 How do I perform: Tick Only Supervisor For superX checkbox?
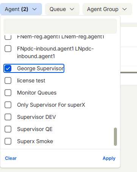pos(8,105)
